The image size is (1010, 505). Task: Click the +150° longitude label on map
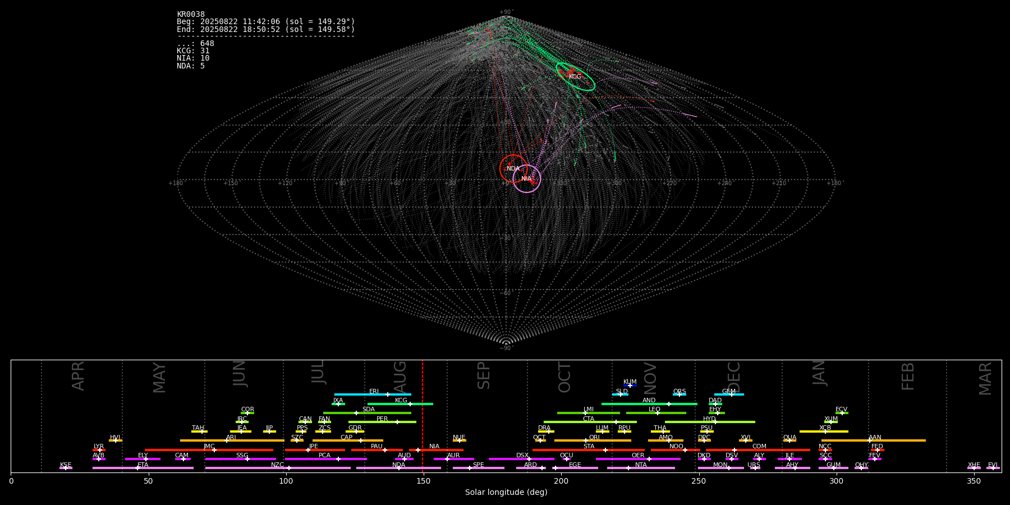pyautogui.click(x=231, y=183)
